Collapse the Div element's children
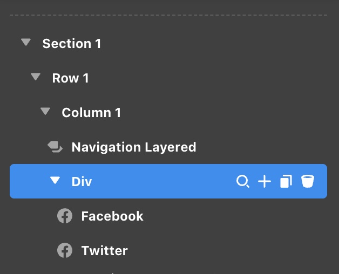The height and width of the screenshot is (274, 339). (x=55, y=181)
